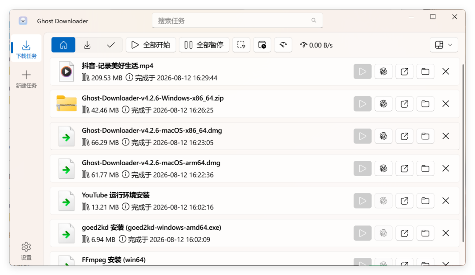Focus the 搜索任务 search field
Image resolution: width=475 pixels, height=275 pixels.
[x=237, y=21]
